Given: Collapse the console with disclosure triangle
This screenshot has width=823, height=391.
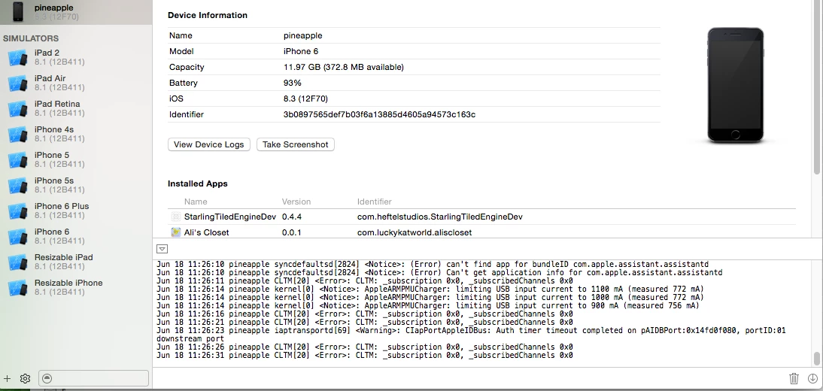Looking at the screenshot, I should coord(162,249).
